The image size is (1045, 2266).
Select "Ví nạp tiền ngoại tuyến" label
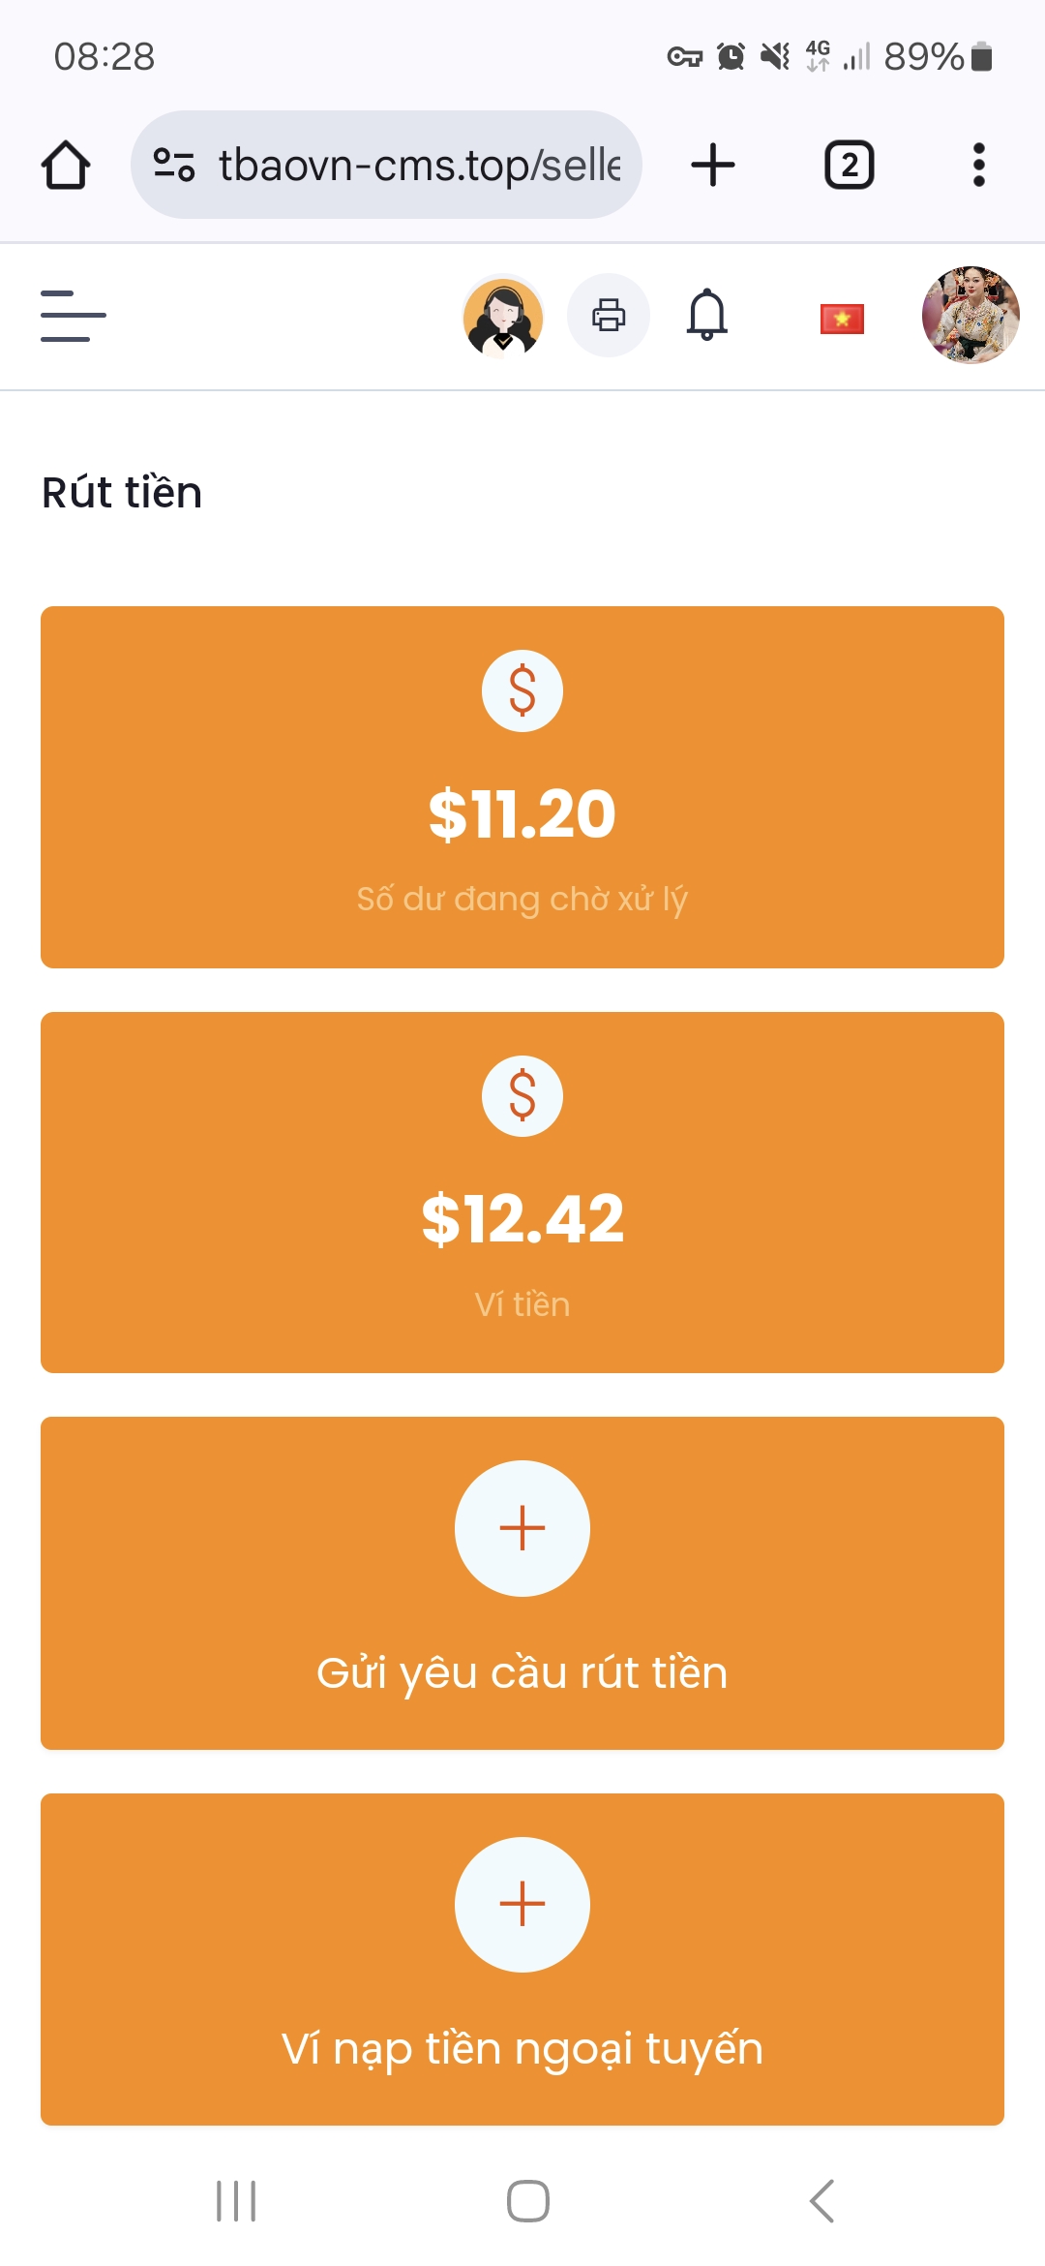pyautogui.click(x=522, y=2049)
